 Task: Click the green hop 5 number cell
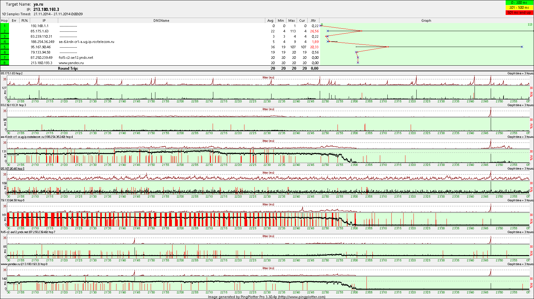click(x=5, y=47)
